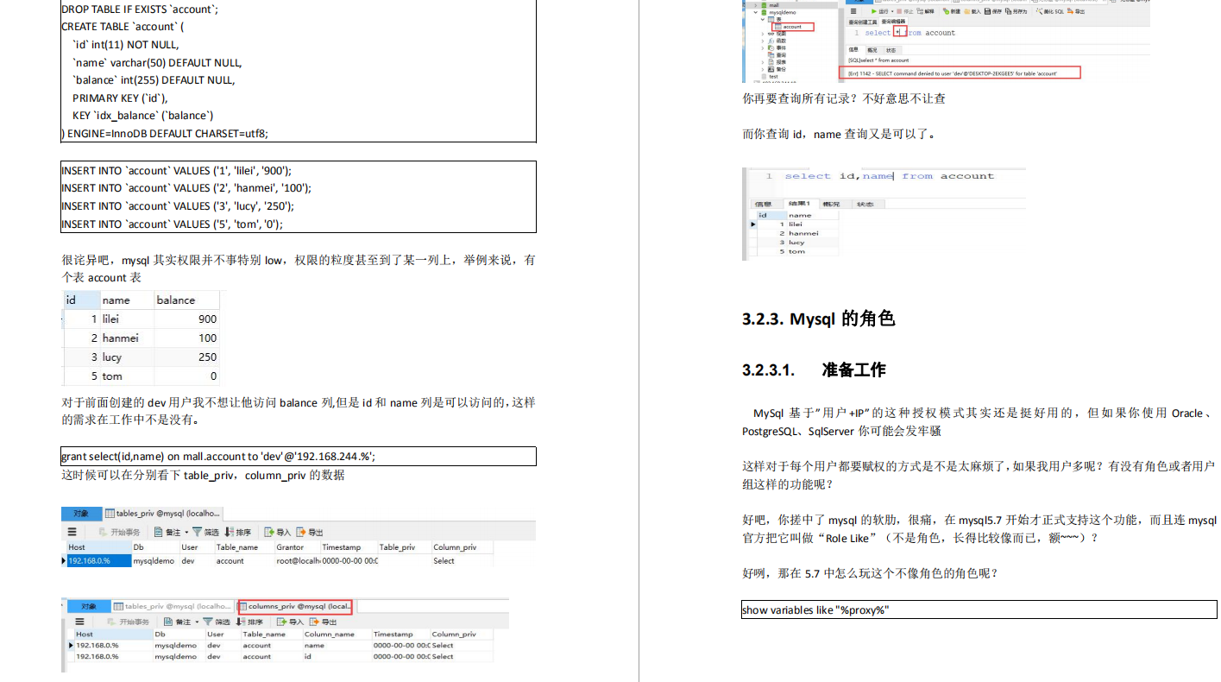Viewport: 1221px width, 682px height.
Task: Click the Load (载入) icon in the query toolbar
Action: click(x=969, y=11)
